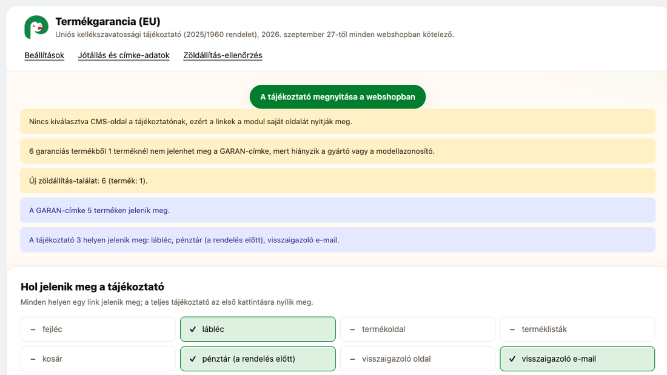Viewport: 667px width, 375px height.
Task: Switch to Jótállás és címke-adatok tab
Action: (x=124, y=55)
